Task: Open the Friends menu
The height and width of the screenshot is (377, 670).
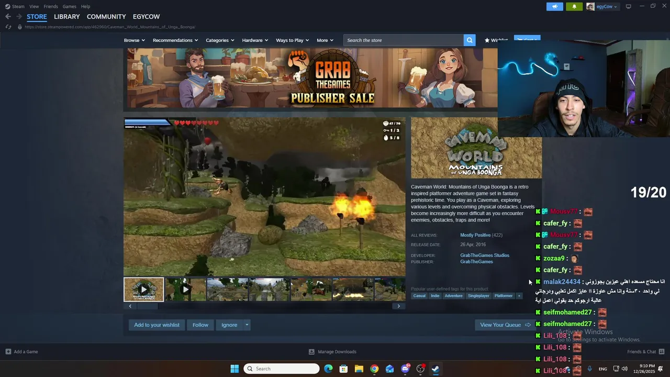Action: 51,6
